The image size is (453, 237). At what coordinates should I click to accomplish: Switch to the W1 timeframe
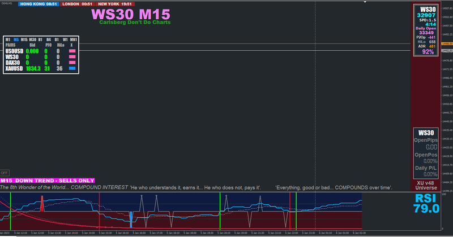pos(65,39)
